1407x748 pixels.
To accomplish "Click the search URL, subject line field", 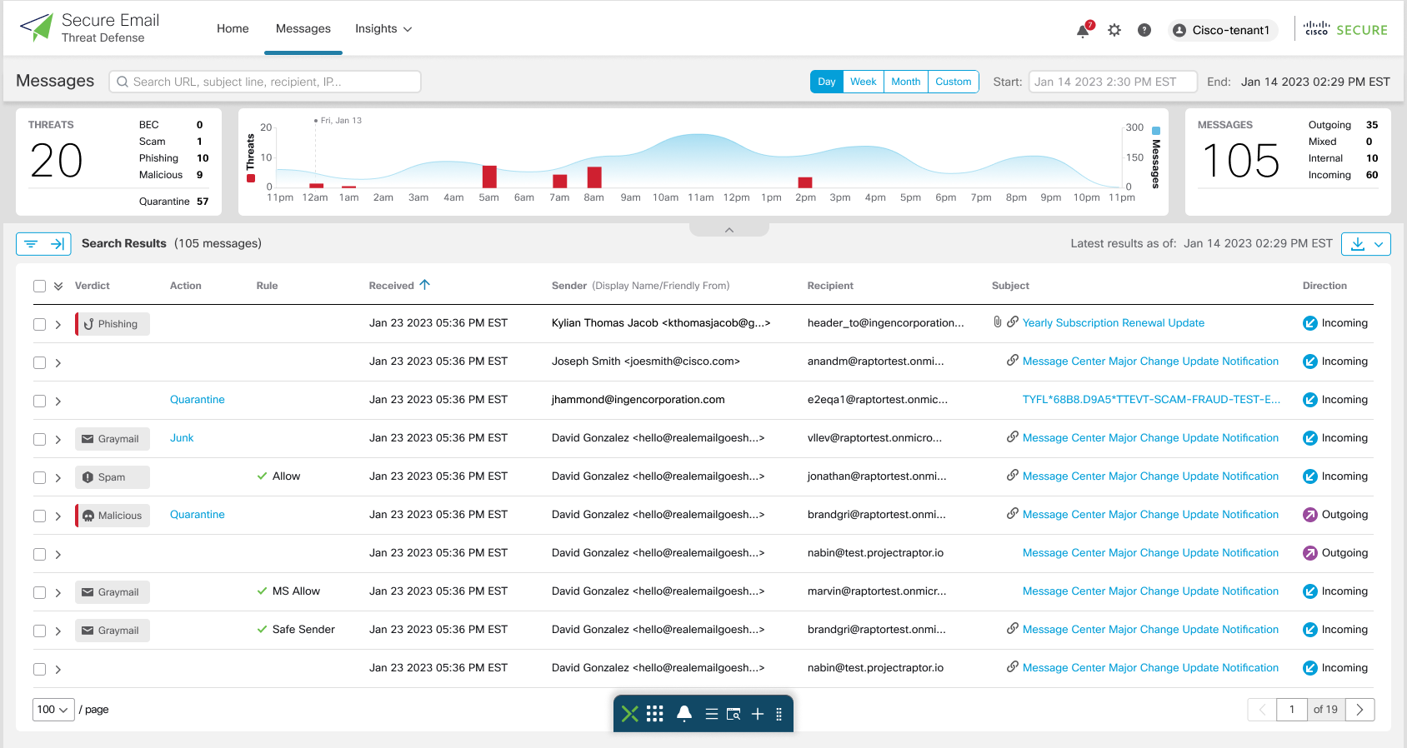I will tap(265, 82).
